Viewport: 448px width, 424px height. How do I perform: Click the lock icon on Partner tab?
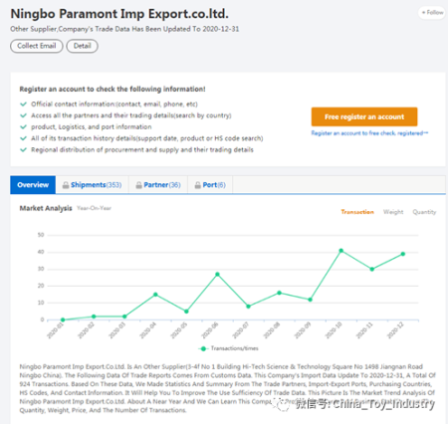click(138, 185)
